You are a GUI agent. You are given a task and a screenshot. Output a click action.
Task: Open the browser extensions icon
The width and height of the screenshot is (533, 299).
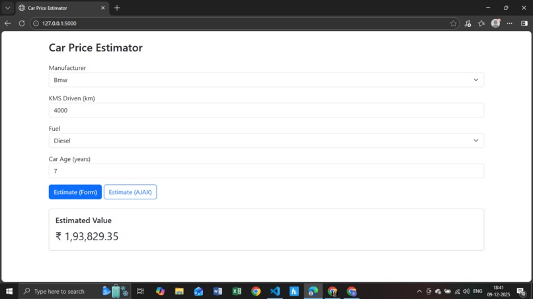[468, 23]
